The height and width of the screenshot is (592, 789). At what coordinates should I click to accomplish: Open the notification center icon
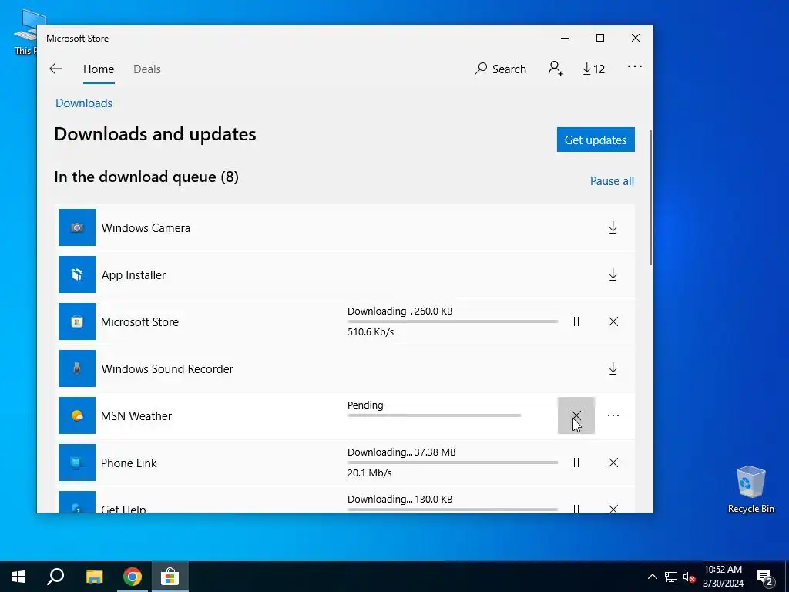tap(765, 577)
